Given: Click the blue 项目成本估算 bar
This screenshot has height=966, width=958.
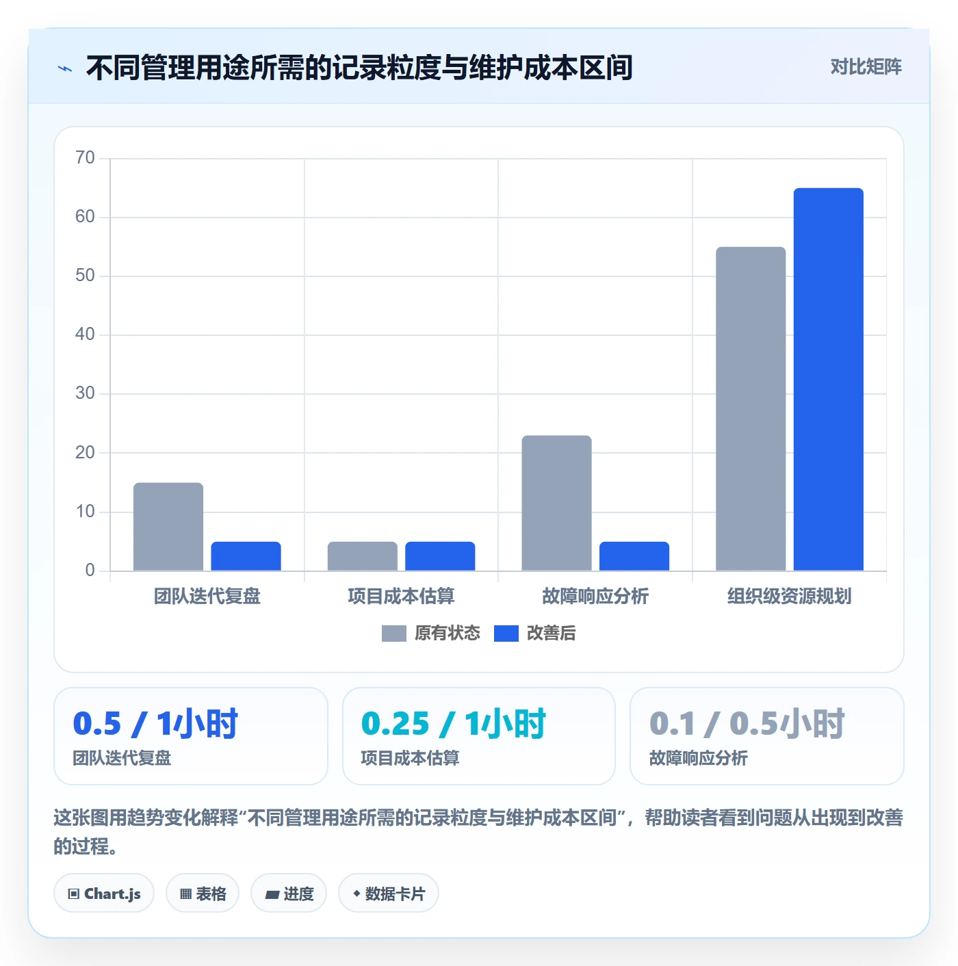Looking at the screenshot, I should (x=440, y=556).
